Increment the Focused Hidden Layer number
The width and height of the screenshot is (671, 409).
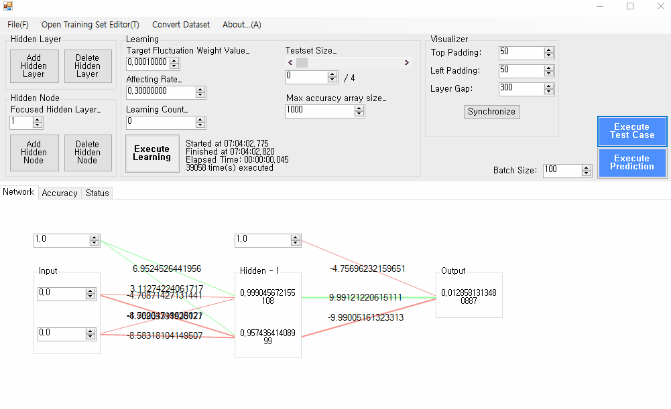(38, 120)
